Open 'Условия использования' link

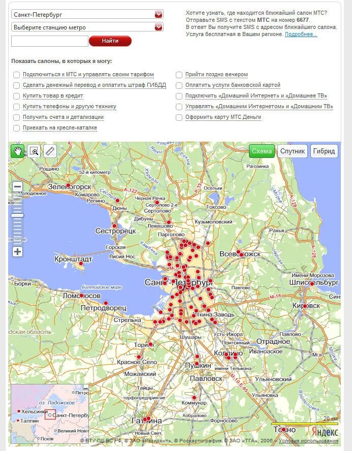click(308, 441)
